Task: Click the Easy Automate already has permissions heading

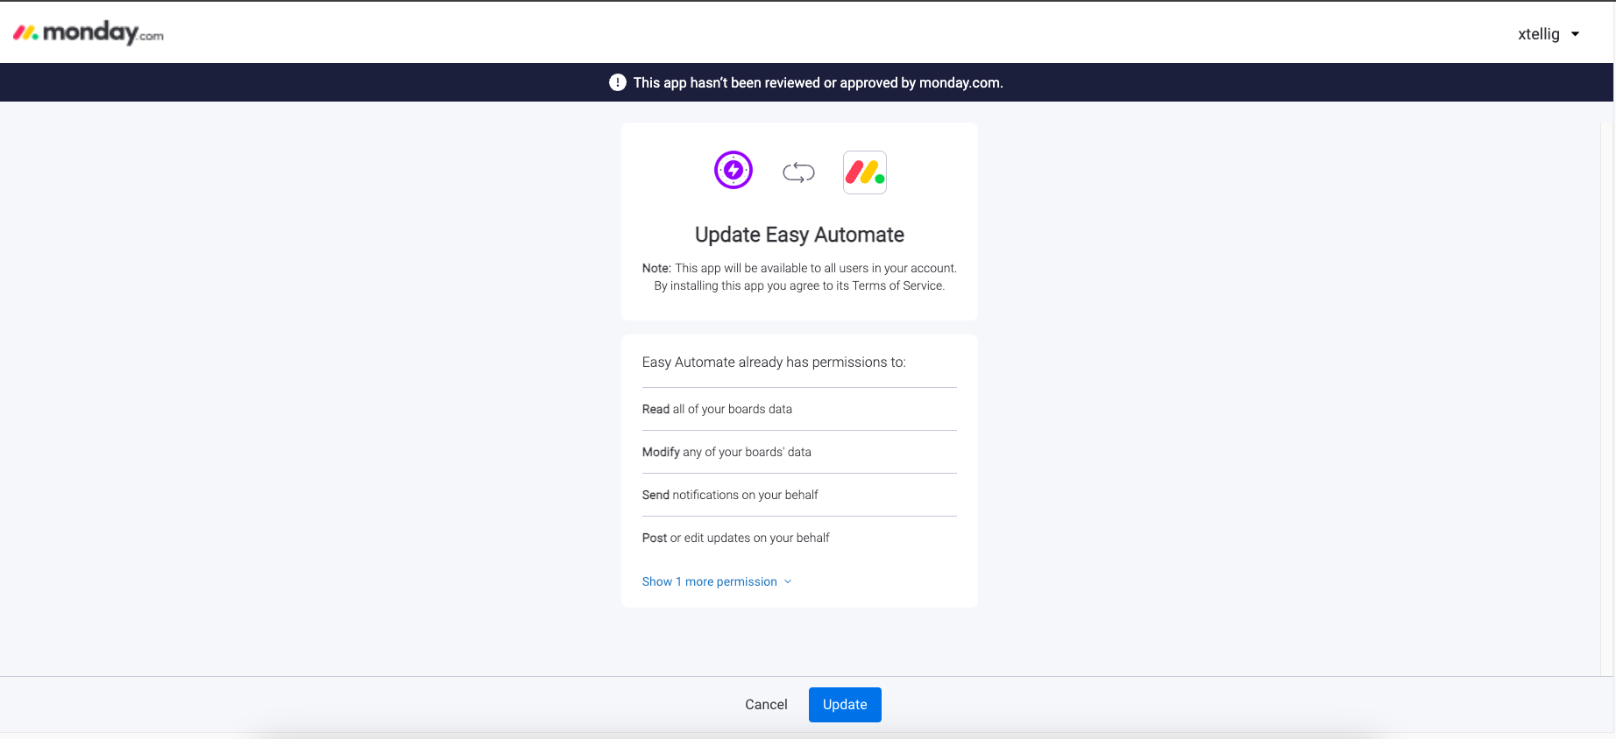Action: [x=774, y=362]
